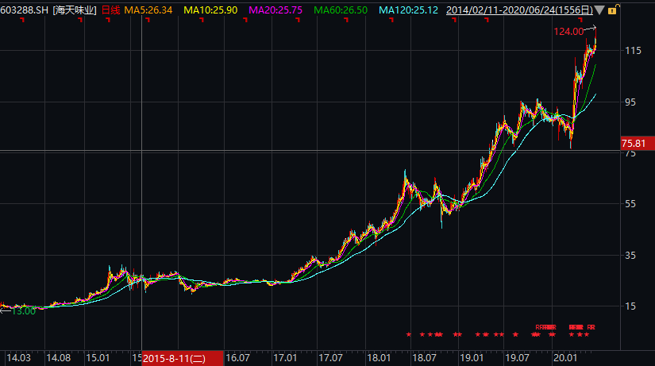Image resolution: width=655 pixels, height=366 pixels.
Task: Toggle the MA10 moving average label
Action: (x=210, y=10)
